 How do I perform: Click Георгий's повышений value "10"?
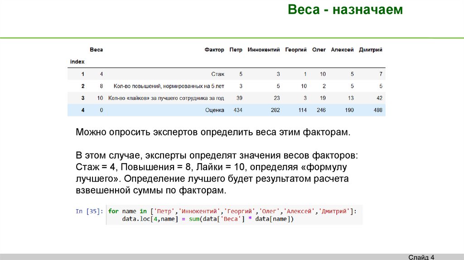304,86
